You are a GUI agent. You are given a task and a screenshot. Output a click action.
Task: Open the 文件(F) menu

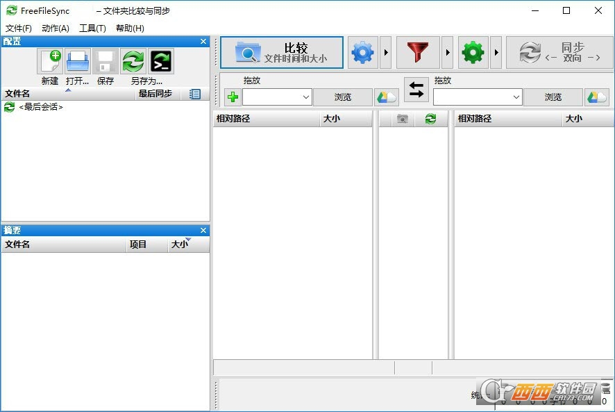[x=19, y=28]
